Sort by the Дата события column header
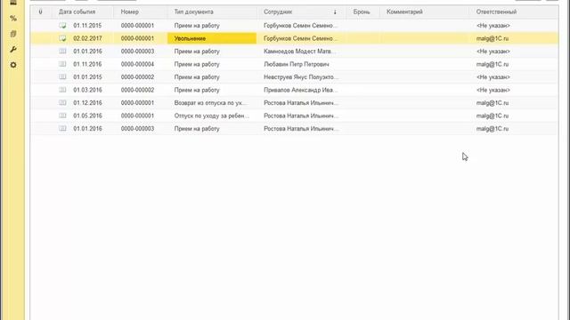 coord(77,12)
